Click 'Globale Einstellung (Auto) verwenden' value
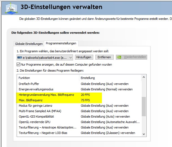This screenshot has height=147, width=172. click(105, 117)
